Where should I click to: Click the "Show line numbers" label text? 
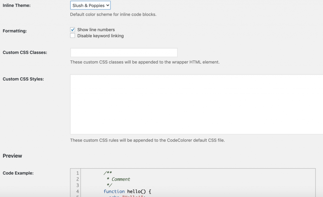[96, 30]
